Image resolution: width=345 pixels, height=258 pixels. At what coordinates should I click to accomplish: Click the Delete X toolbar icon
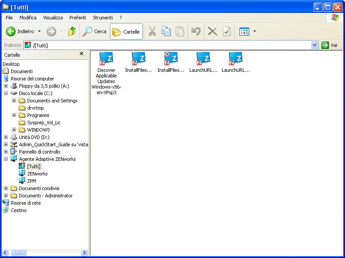pos(212,31)
